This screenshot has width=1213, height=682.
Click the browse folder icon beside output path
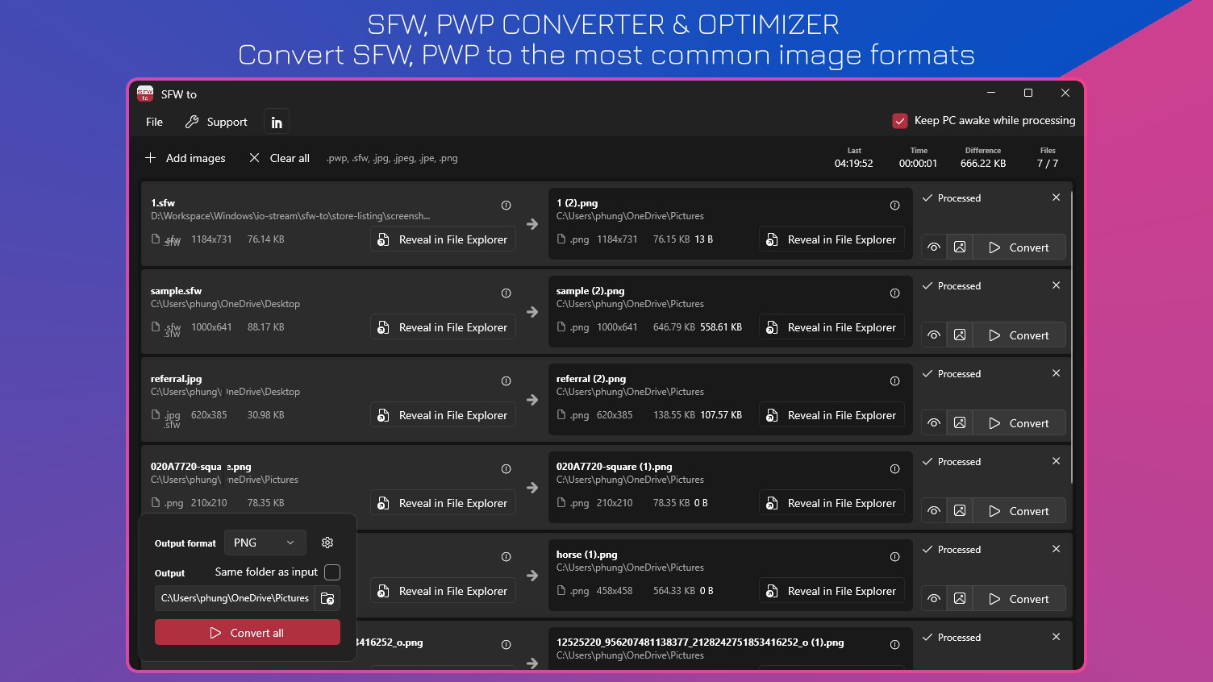pos(327,598)
